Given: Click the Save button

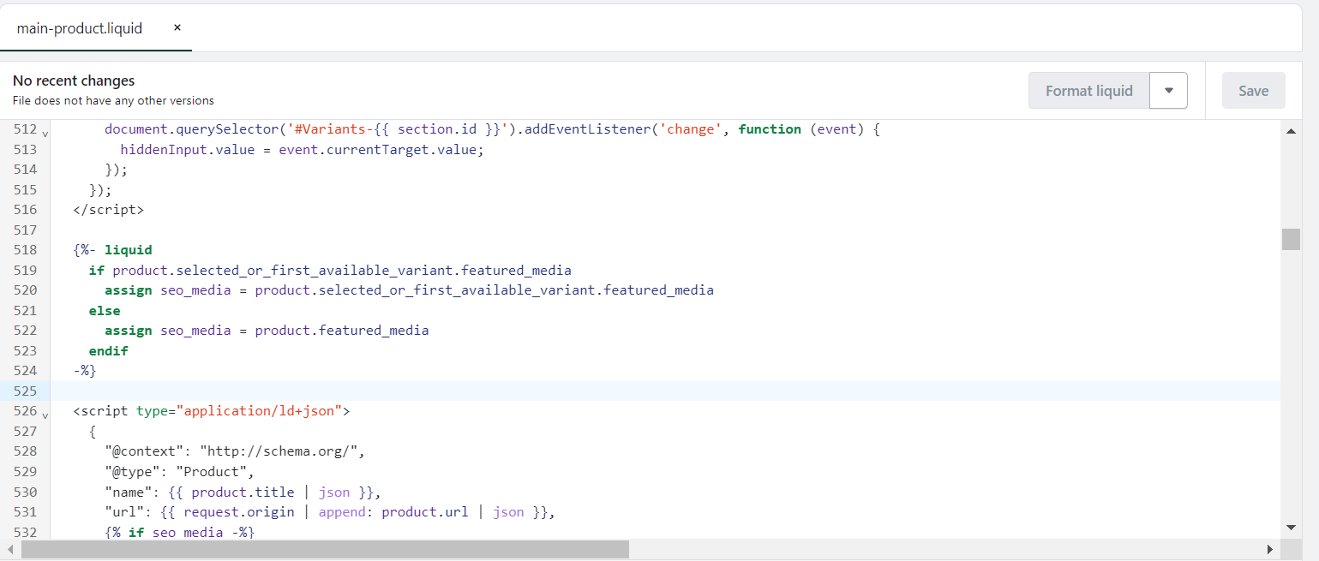Looking at the screenshot, I should (x=1253, y=91).
